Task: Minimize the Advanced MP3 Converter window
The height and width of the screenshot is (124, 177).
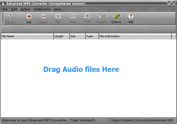Action: 169,3
